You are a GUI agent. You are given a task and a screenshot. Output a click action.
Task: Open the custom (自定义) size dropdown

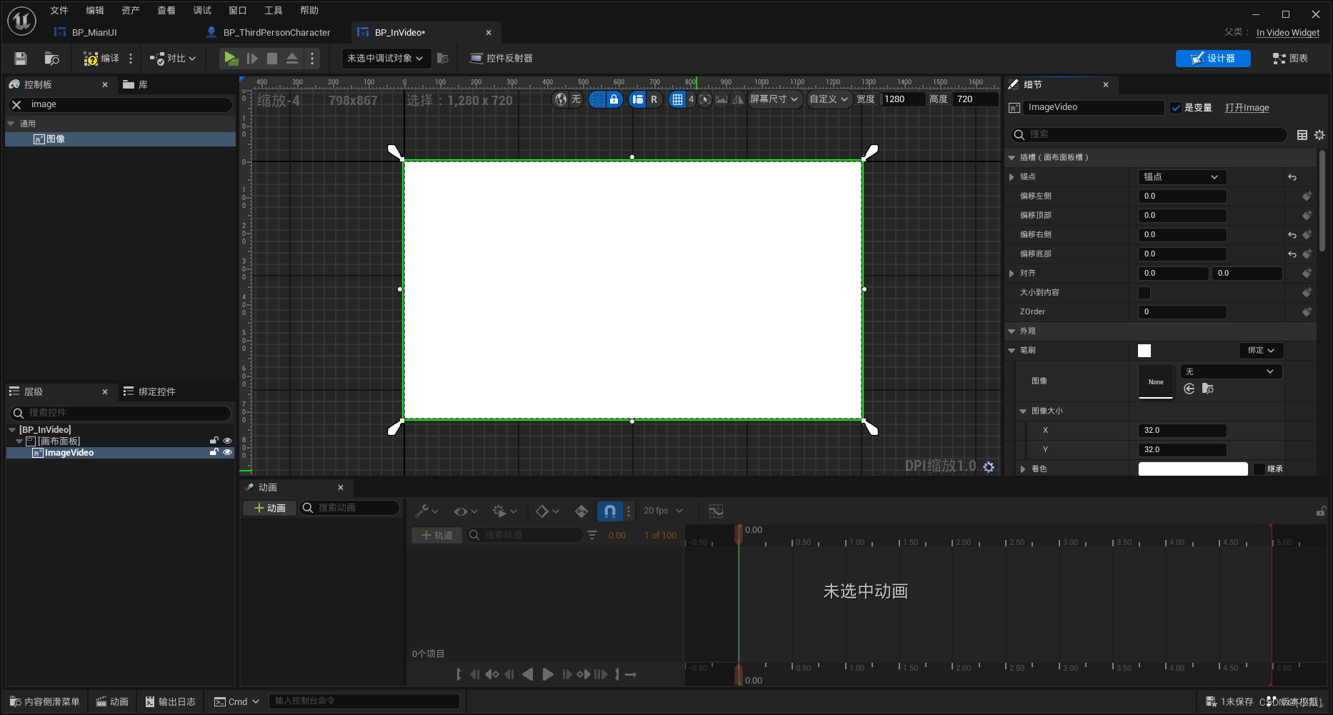pyautogui.click(x=829, y=99)
